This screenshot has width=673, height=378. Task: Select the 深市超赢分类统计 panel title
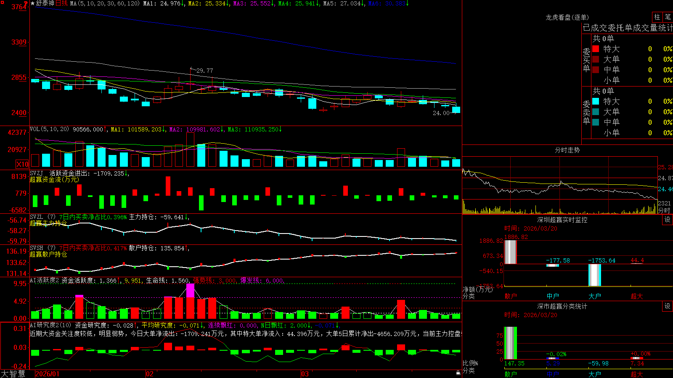tap(562, 306)
